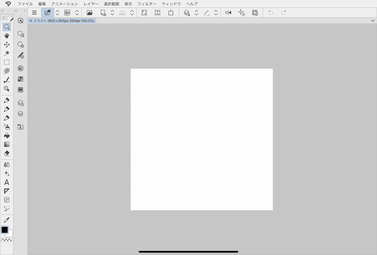Select the Eraser tool
377x255 pixels.
tap(7, 153)
